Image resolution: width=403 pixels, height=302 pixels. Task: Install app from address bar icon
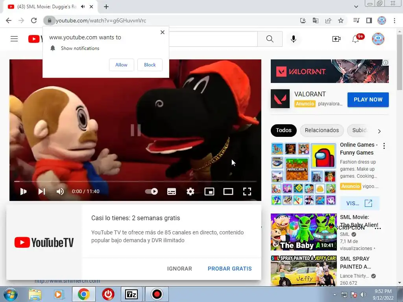click(x=303, y=20)
